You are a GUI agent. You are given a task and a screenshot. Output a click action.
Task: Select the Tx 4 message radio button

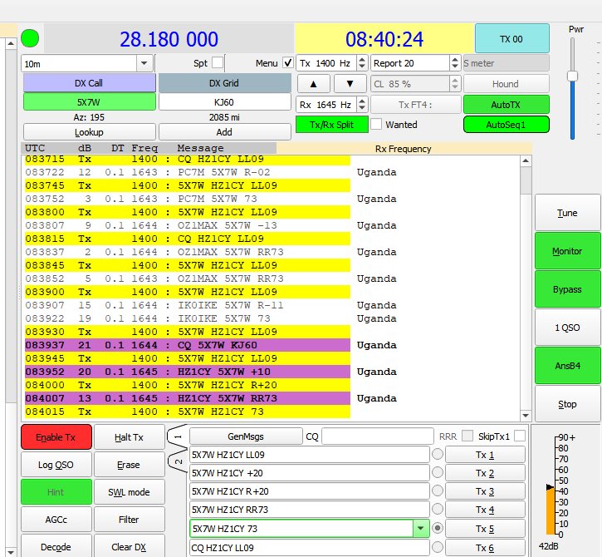tap(438, 509)
